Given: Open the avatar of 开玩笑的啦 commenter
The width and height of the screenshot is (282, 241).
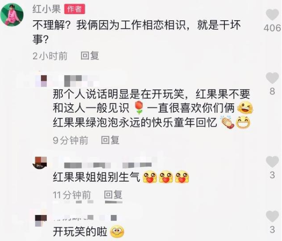Looking at the screenshot, I should [41, 221].
